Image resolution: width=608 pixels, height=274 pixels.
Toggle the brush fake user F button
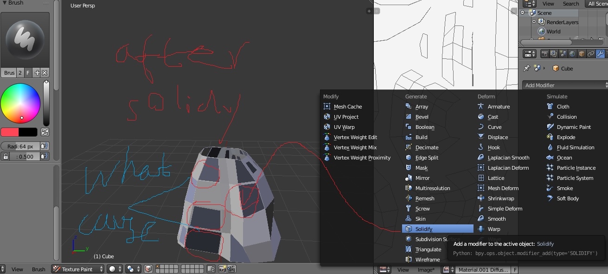point(28,73)
